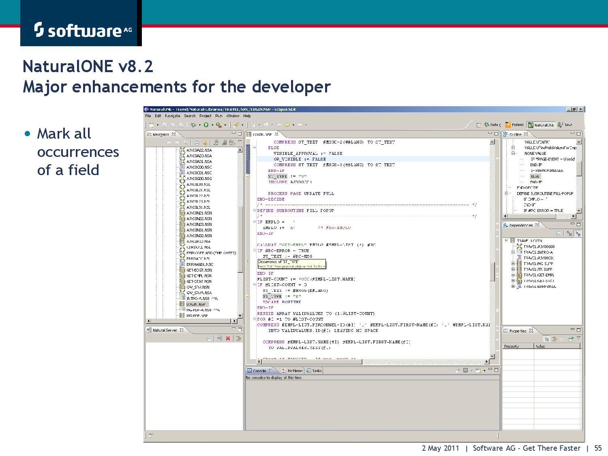Select ELSE item in Outline view

coord(535,176)
